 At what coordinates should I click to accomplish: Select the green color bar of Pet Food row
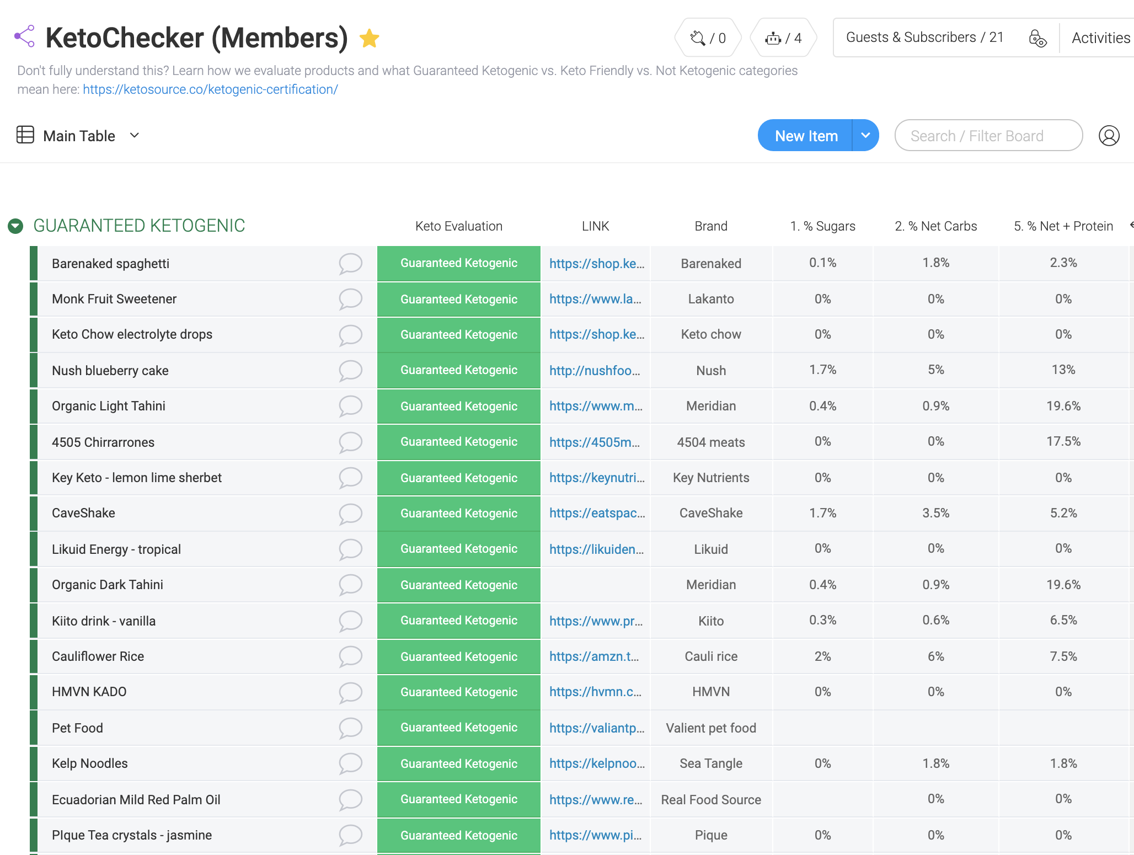point(34,728)
